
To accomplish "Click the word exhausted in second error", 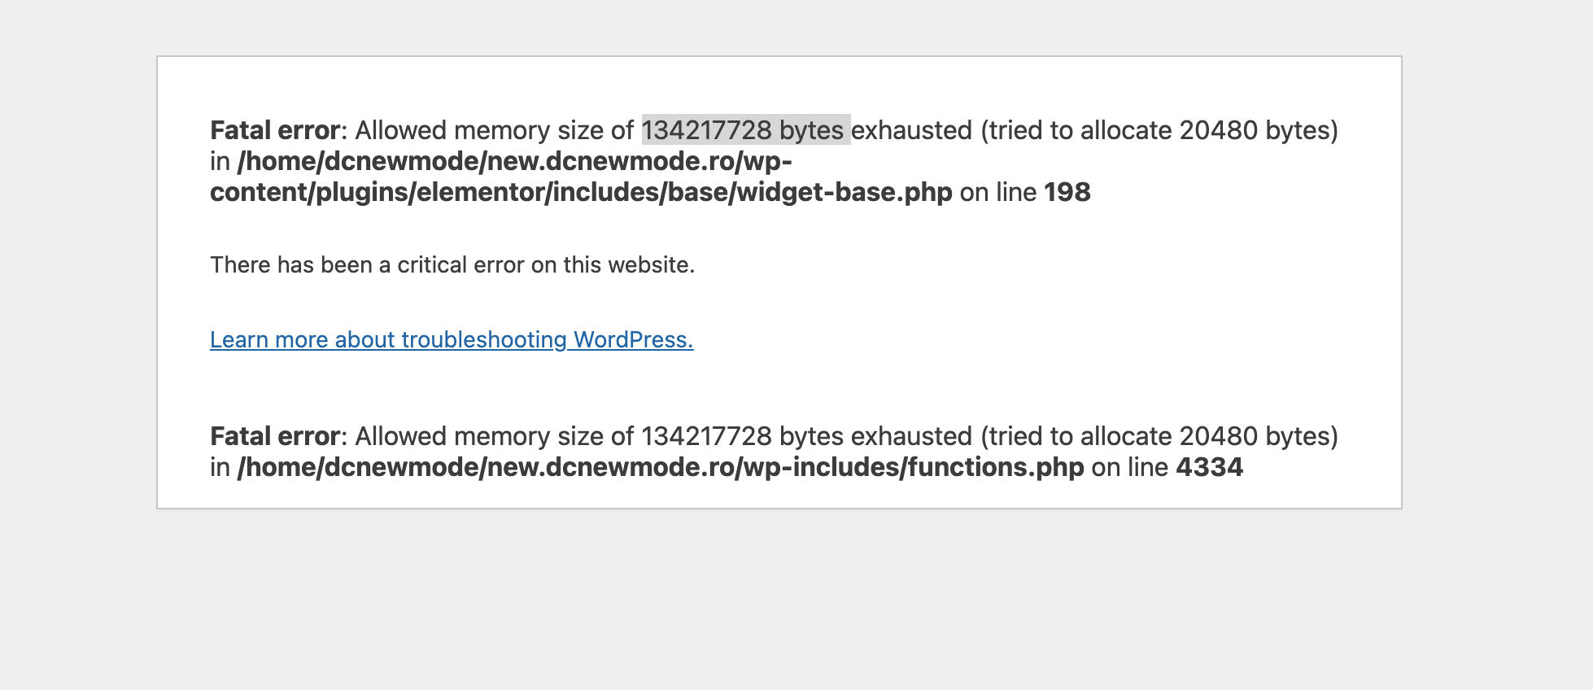I will tap(912, 436).
